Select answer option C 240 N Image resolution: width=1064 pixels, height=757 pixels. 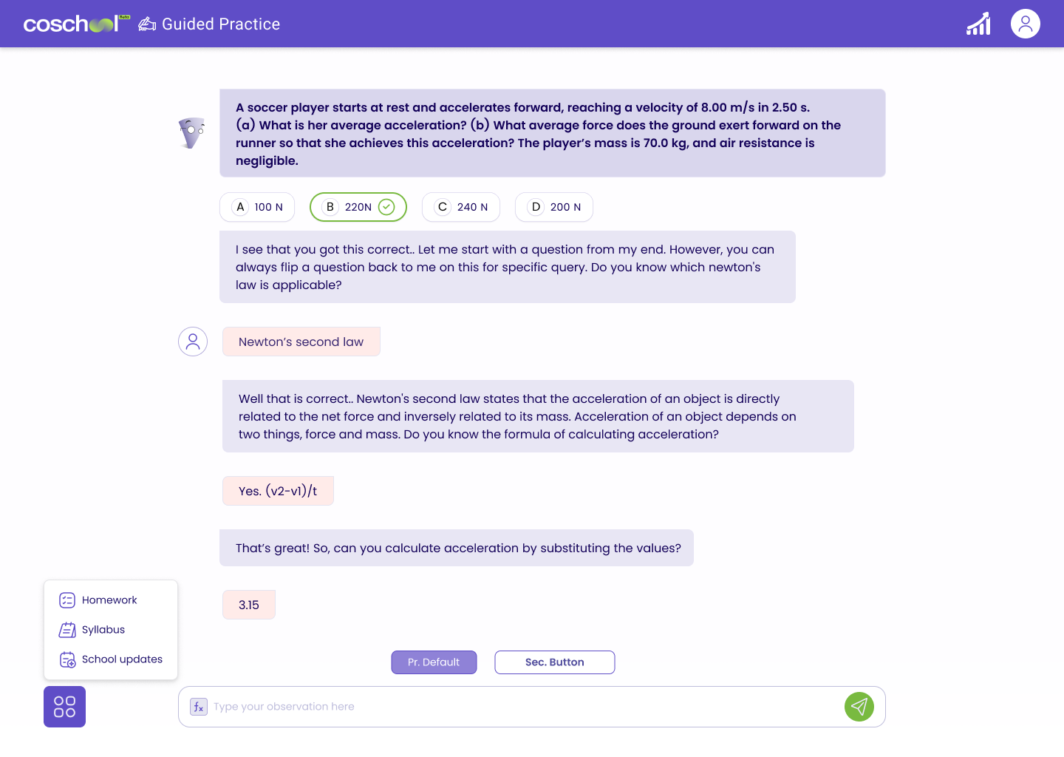461,207
